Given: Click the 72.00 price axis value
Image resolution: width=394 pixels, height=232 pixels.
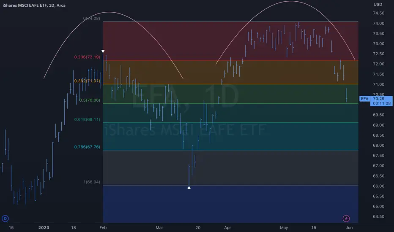Looking at the screenshot, I should click(378, 64).
